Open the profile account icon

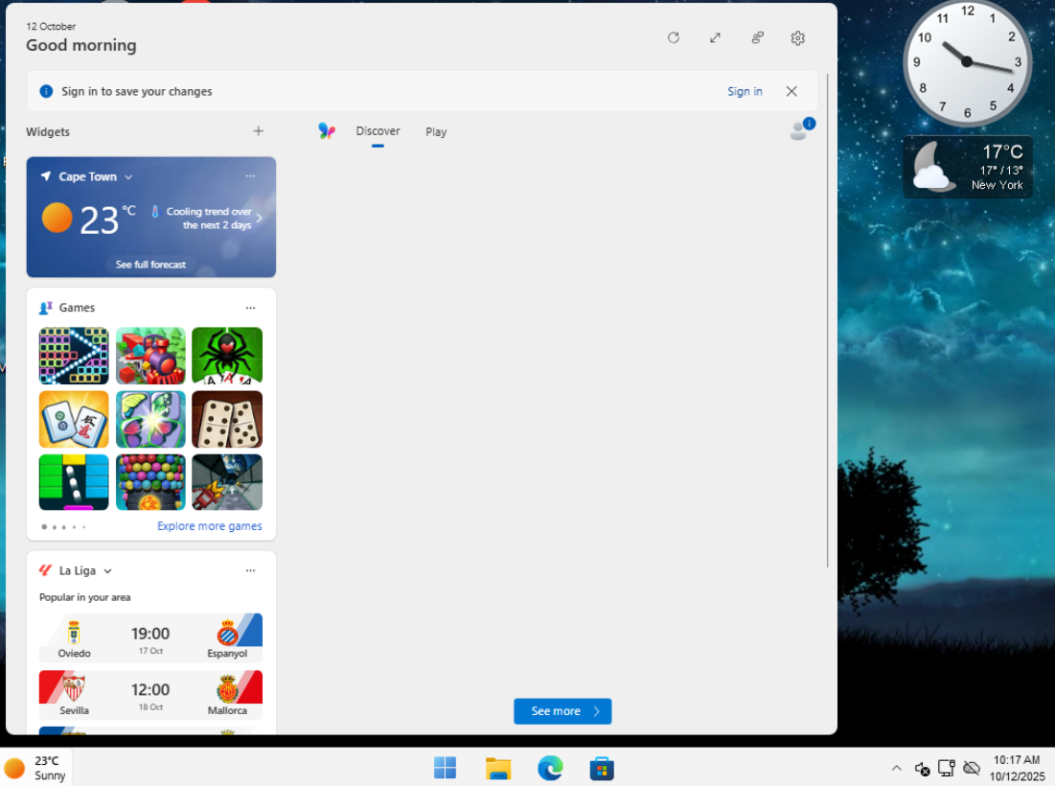click(x=798, y=131)
